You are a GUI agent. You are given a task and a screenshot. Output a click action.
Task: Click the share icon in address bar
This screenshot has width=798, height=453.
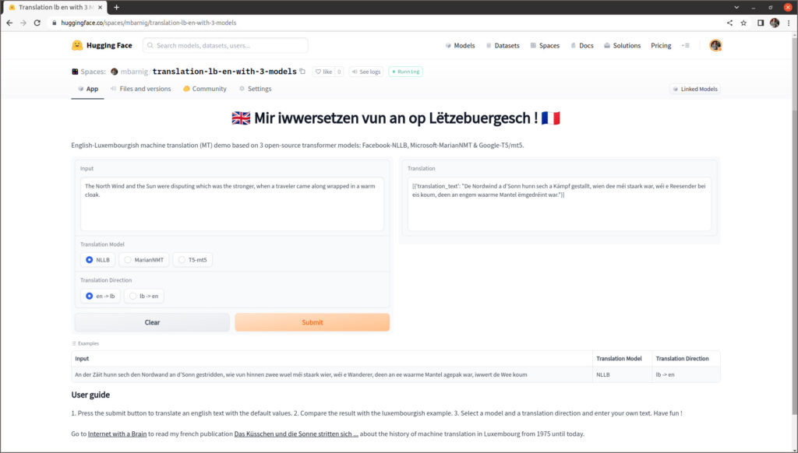[729, 23]
